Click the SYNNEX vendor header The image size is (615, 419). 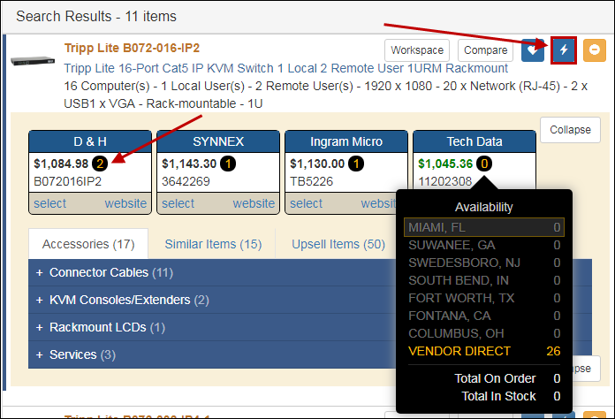tap(218, 141)
